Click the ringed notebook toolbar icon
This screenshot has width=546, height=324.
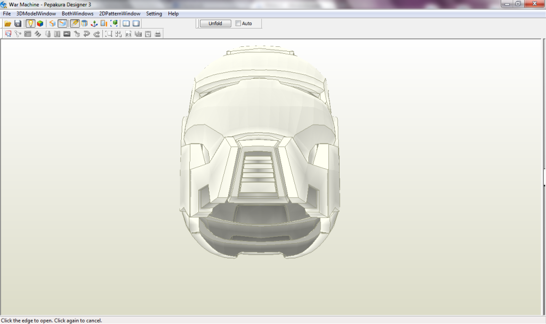[x=47, y=34]
